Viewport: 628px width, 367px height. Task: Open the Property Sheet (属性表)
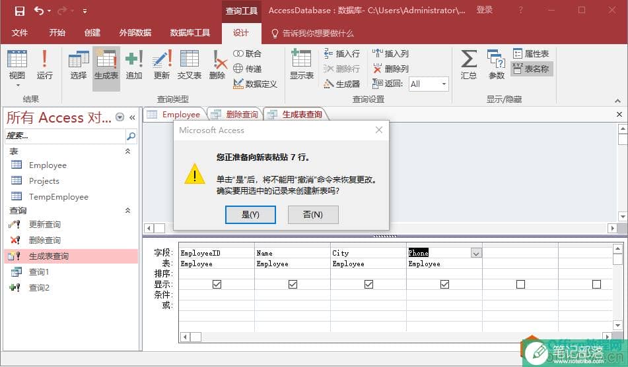tap(531, 53)
